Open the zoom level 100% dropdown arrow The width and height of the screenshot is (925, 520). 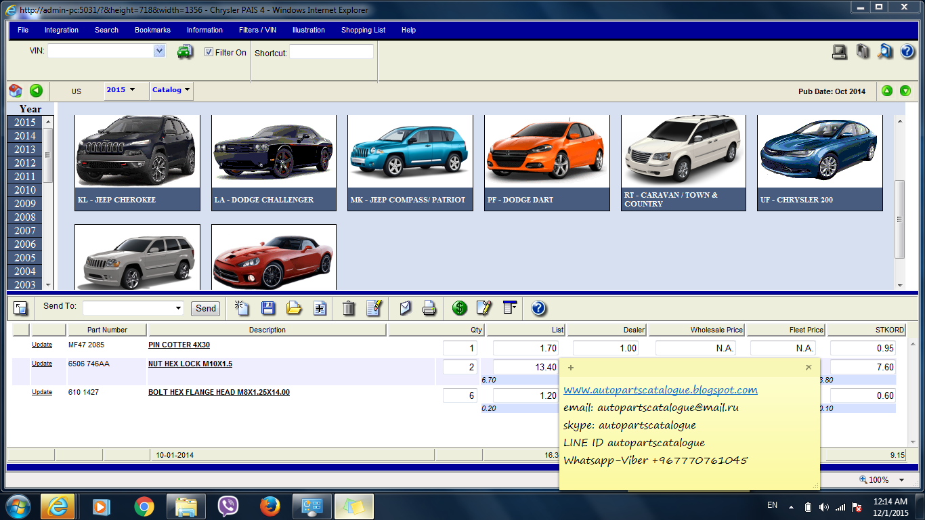(902, 480)
